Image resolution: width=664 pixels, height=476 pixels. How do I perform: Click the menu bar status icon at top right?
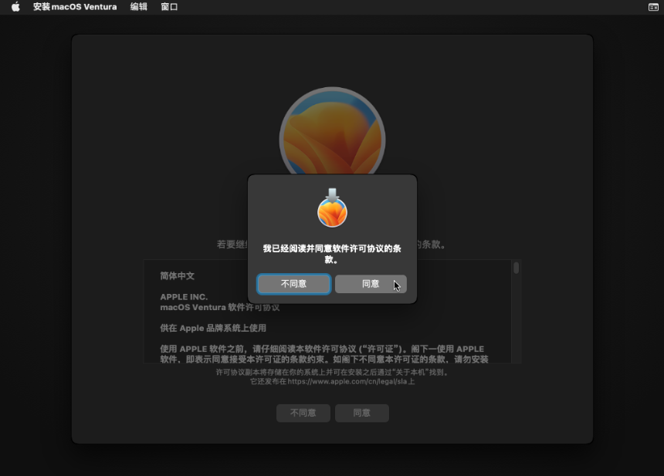coord(653,7)
